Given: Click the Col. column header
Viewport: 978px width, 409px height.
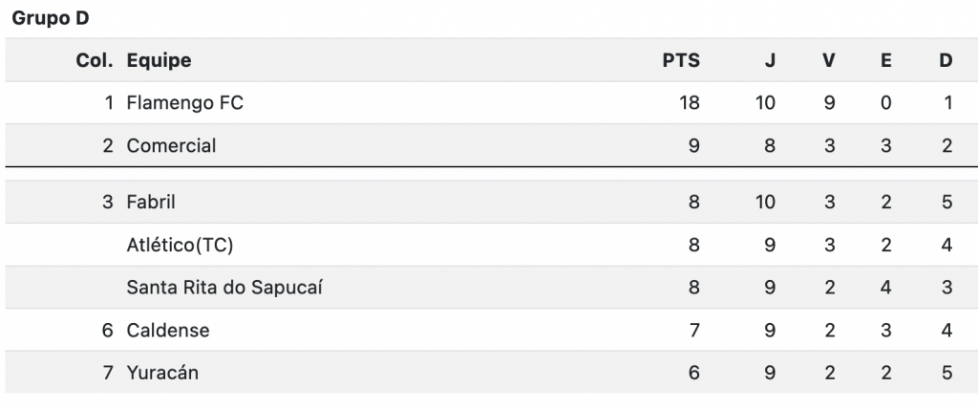Looking at the screenshot, I should point(95,60).
